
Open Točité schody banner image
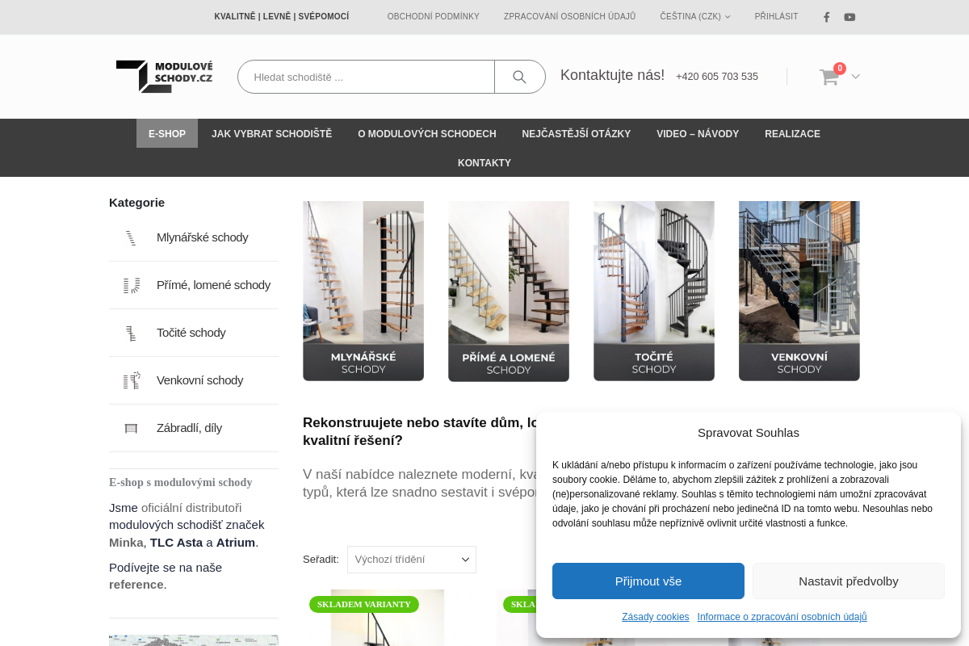[x=654, y=291]
